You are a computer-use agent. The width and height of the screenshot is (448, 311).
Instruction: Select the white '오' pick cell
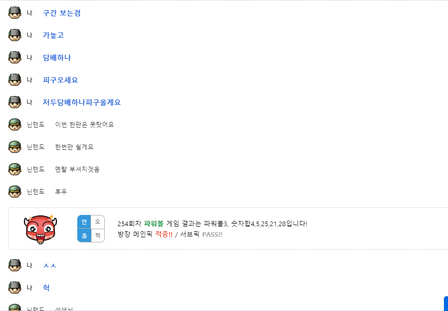pyautogui.click(x=98, y=222)
